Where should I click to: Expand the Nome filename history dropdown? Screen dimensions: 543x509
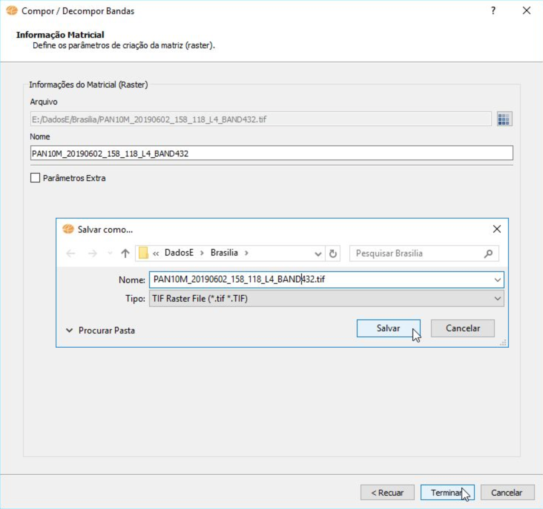(497, 280)
